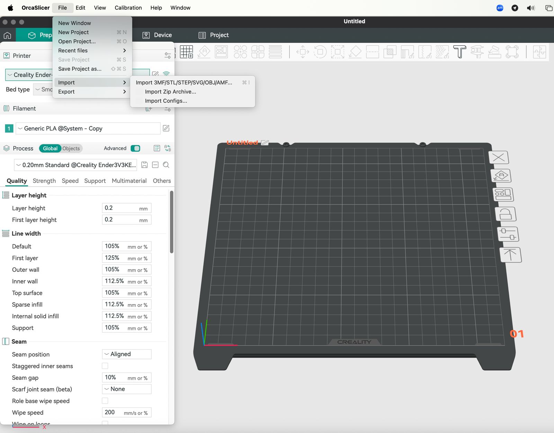The height and width of the screenshot is (433, 554).
Task: Switch to the Strength tab
Action: 44,181
